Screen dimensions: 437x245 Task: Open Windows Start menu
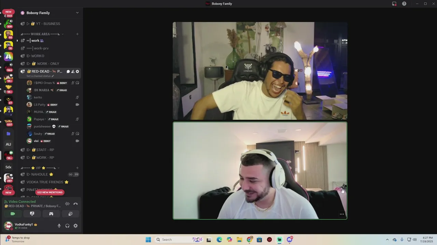[148, 240]
